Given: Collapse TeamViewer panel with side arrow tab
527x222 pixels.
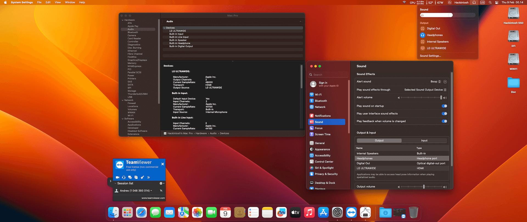Looking at the screenshot, I should (110, 181).
